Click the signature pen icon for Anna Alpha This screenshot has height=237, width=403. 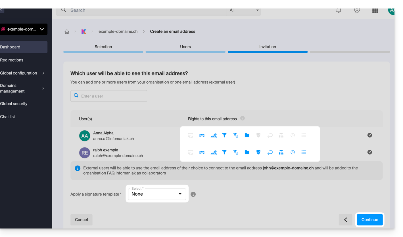[x=213, y=136]
